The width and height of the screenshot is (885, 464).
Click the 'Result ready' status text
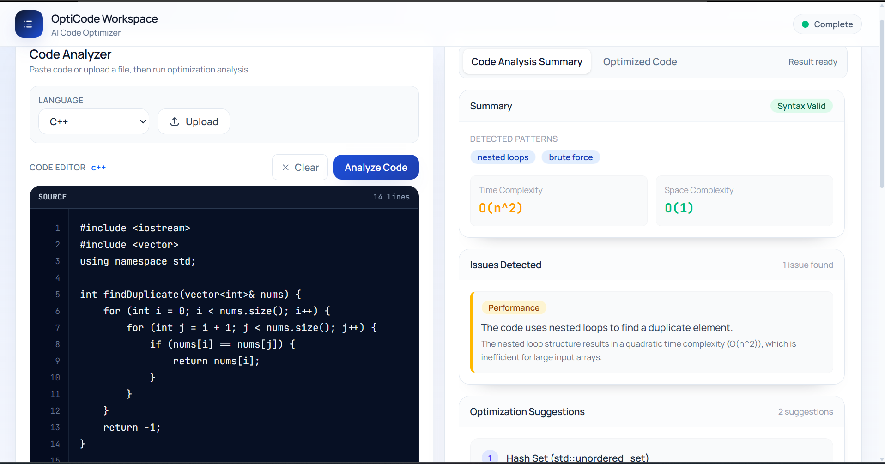[x=812, y=62]
